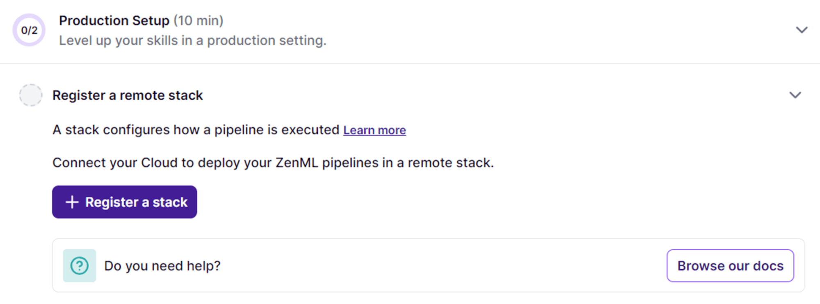This screenshot has height=304, width=820.
Task: Click the Connect your Cloud description text
Action: pos(273,162)
